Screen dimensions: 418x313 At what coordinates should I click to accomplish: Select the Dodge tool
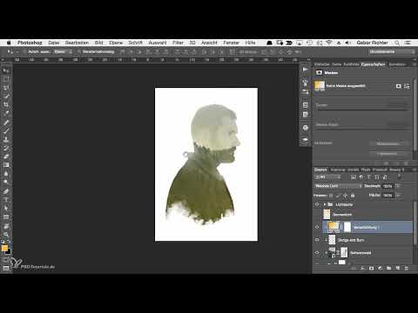tap(6, 183)
